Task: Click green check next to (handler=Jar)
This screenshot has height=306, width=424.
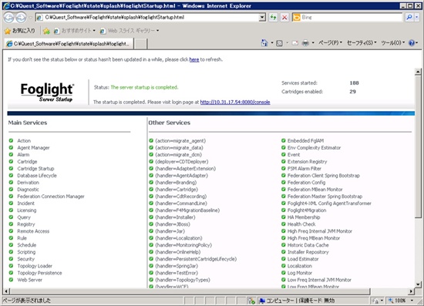Action: [x=151, y=231]
